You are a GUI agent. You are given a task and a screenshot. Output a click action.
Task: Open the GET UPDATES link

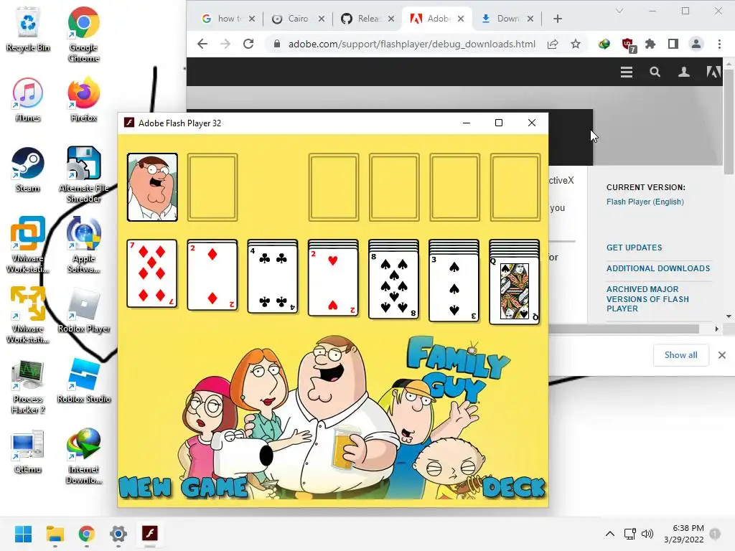click(635, 248)
